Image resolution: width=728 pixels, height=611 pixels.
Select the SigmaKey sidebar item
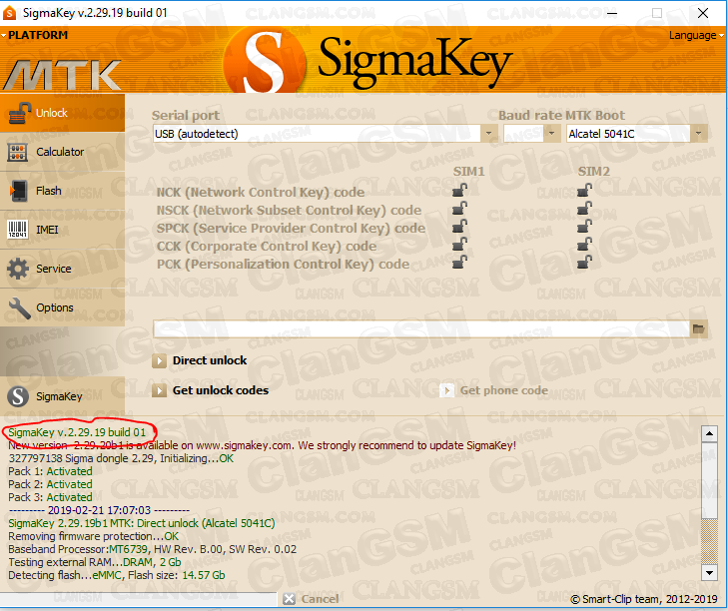[62, 396]
